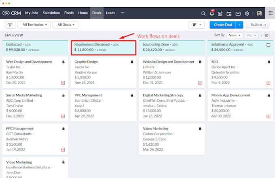This screenshot has height=178, width=275.
Task: Open the Sort By None dropdown
Action: coord(235,36)
